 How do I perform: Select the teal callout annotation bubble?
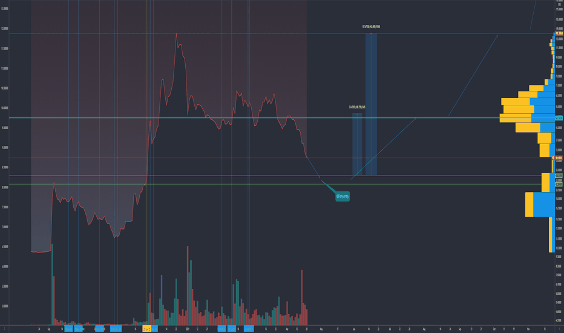click(x=343, y=196)
